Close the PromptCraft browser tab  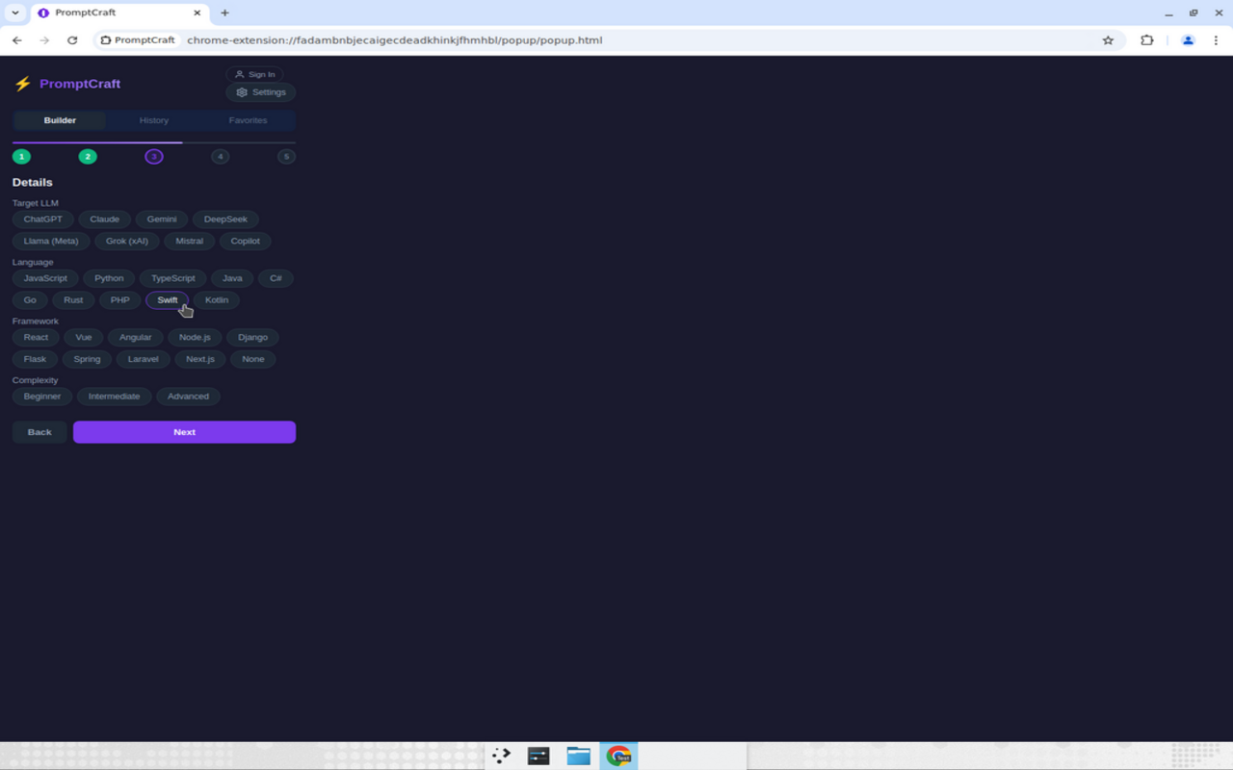coord(197,13)
